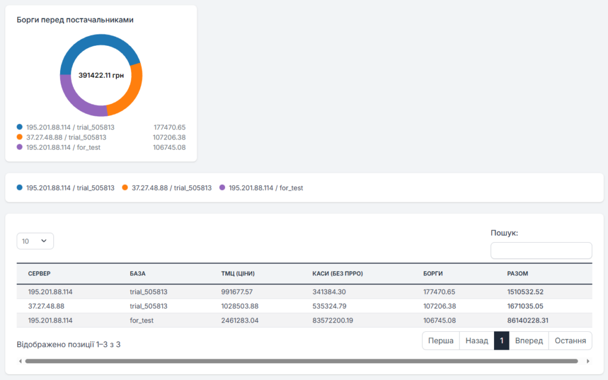
Task: Click the Пошук search input field
Action: (541, 251)
